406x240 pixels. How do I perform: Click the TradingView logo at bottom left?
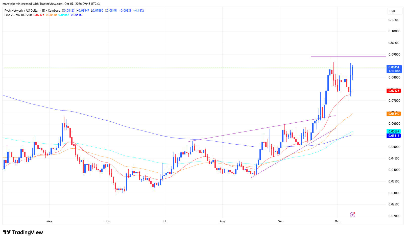(x=23, y=232)
